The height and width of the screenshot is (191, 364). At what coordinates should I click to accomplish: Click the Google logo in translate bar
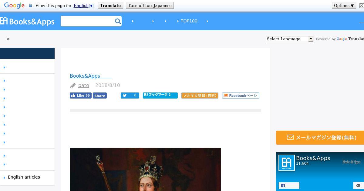(x=14, y=5)
